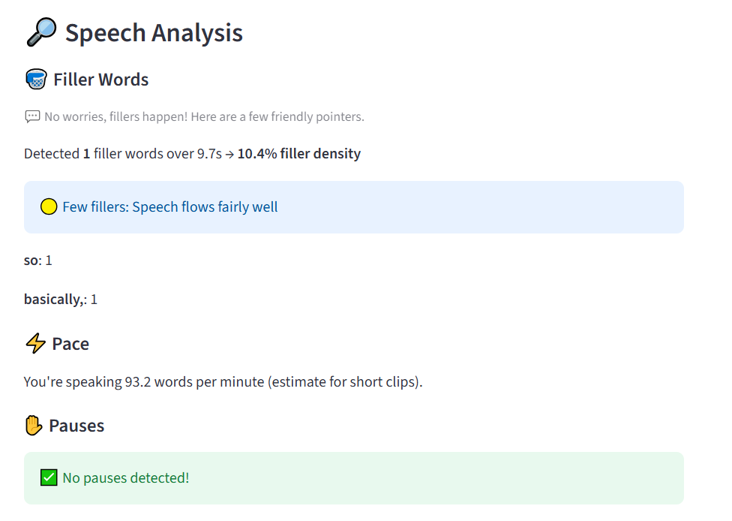Image resolution: width=732 pixels, height=521 pixels.
Task: Click the magnifying glass icon beside Speech Analysis
Action: (41, 32)
